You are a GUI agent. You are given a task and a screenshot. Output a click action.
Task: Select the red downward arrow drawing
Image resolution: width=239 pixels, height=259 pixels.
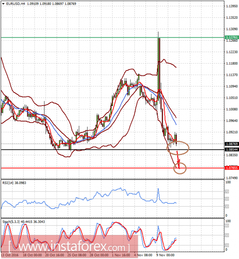tap(178, 159)
